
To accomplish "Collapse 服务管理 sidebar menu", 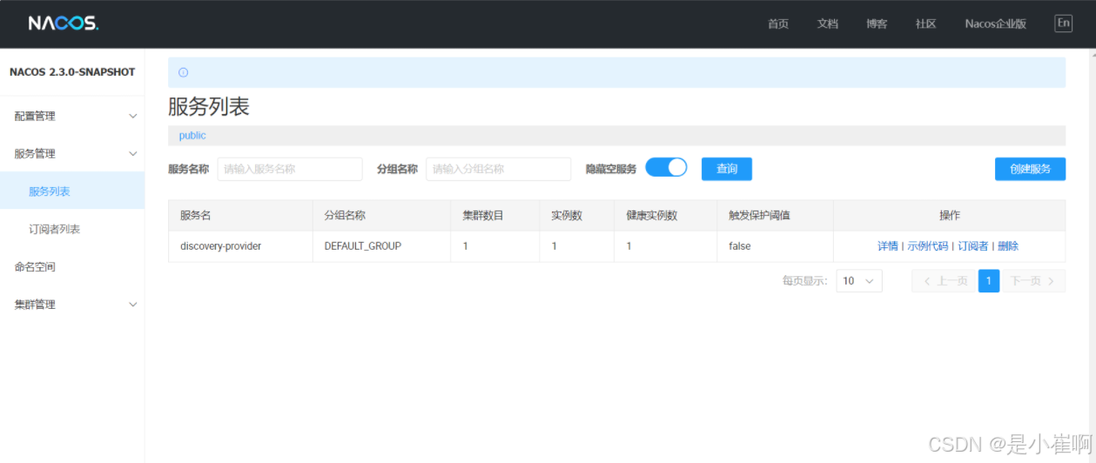I will (72, 153).
